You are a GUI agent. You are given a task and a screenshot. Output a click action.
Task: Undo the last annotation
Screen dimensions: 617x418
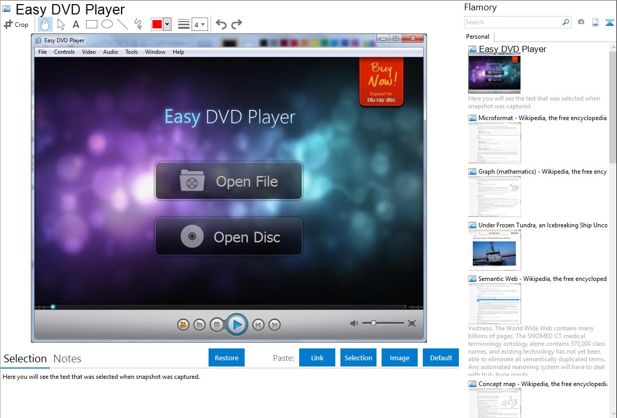[221, 24]
